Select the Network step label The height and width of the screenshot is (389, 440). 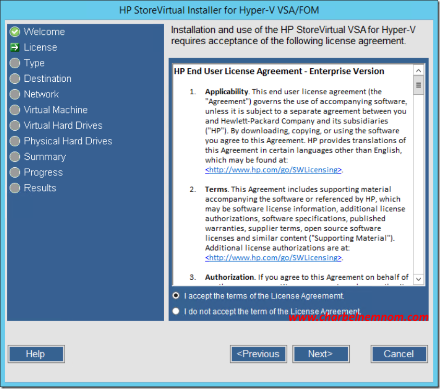point(41,94)
